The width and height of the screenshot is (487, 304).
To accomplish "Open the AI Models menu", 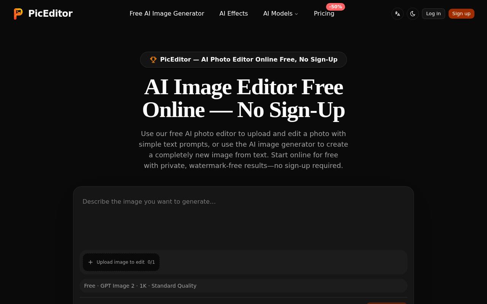I will (x=281, y=14).
